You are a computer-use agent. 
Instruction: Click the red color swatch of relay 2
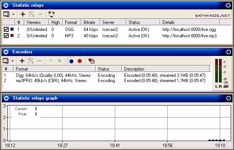click(x=12, y=35)
